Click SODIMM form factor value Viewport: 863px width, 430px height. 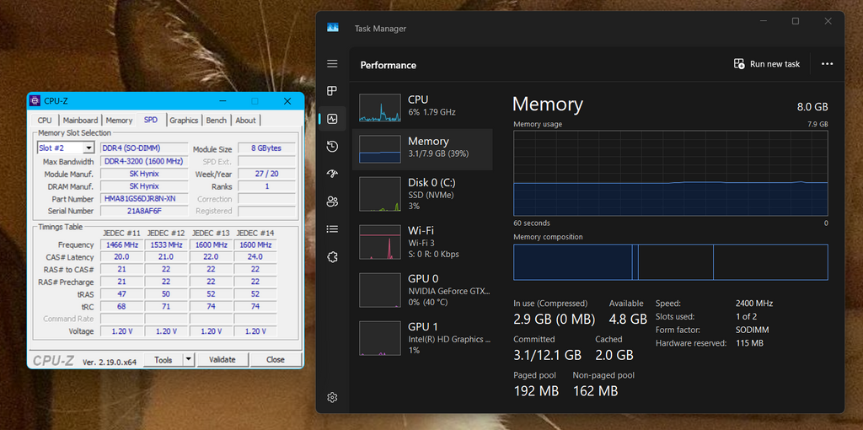752,330
